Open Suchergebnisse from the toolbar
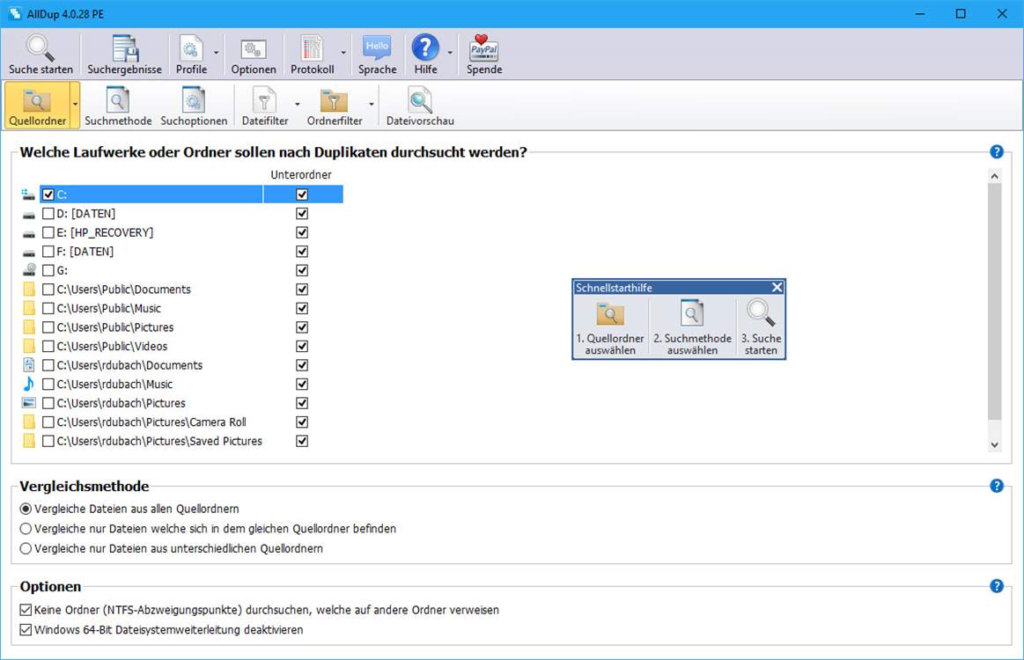This screenshot has width=1024, height=660. point(124,55)
